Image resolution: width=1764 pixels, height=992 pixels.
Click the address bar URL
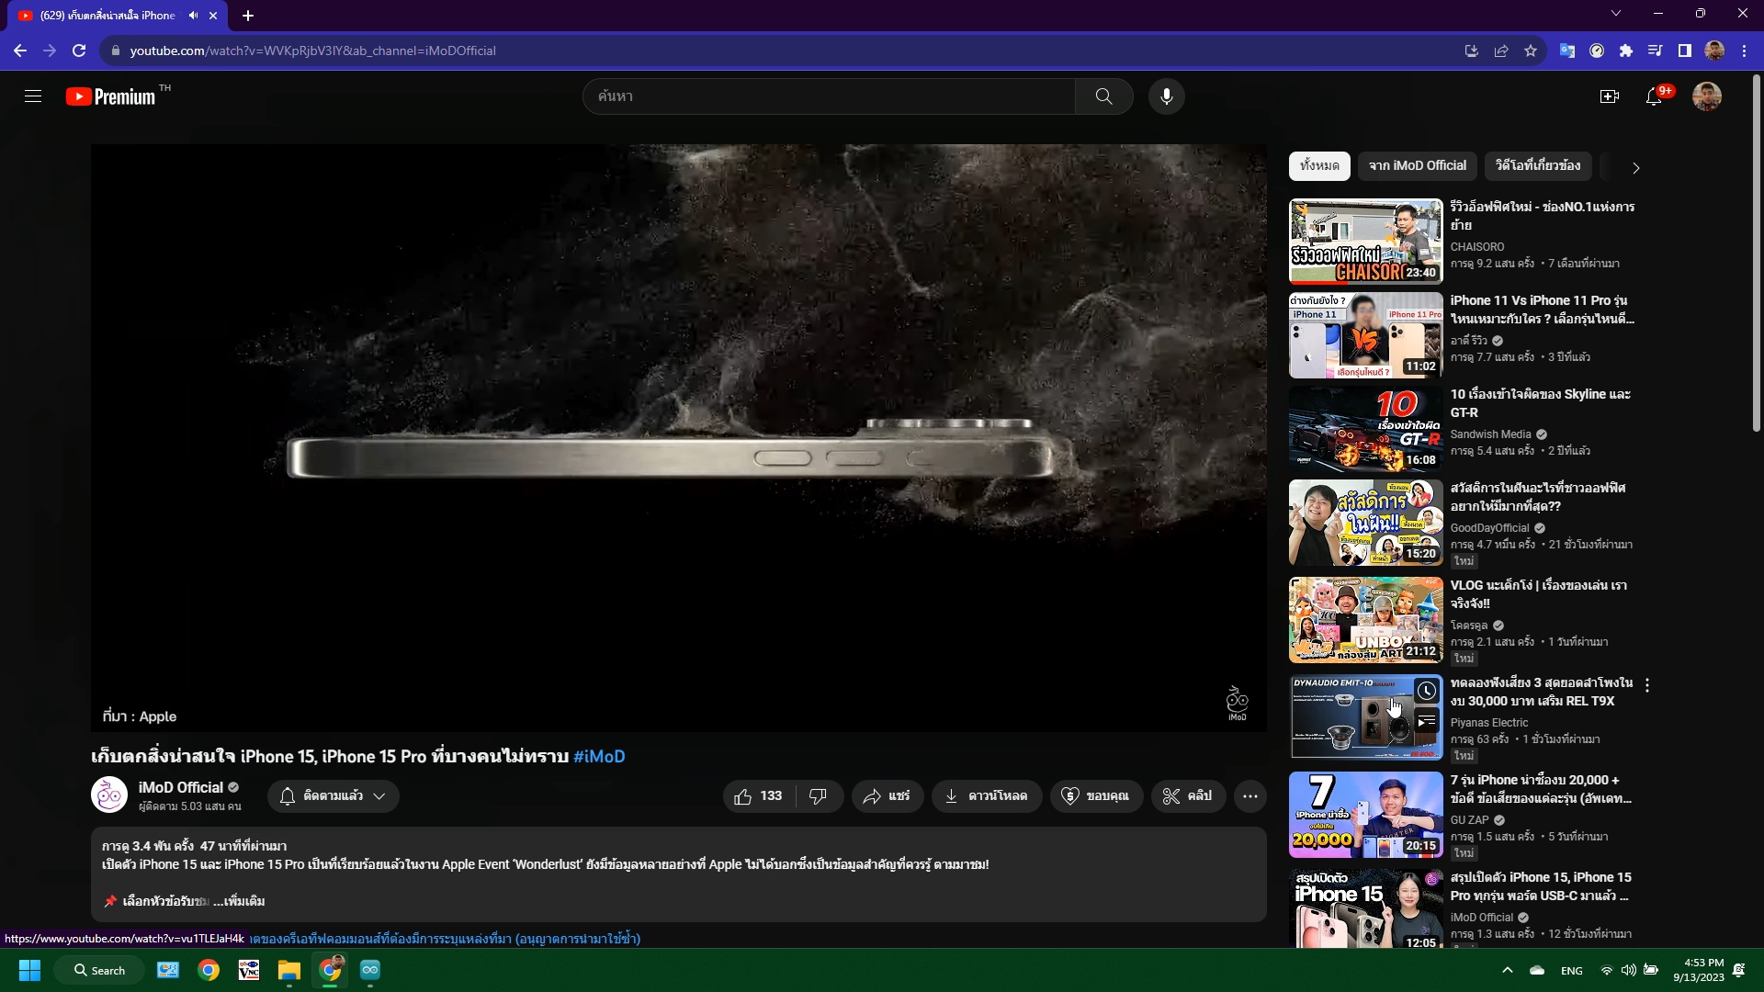(x=312, y=51)
